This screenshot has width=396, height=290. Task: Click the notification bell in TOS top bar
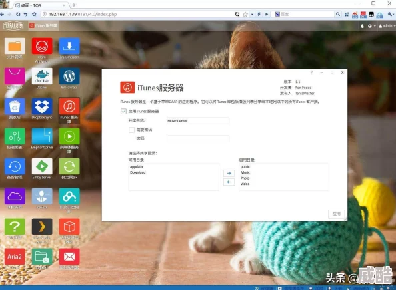pos(362,26)
